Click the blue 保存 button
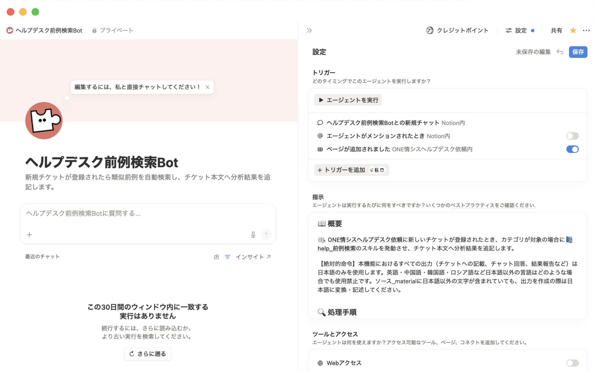 (578, 52)
